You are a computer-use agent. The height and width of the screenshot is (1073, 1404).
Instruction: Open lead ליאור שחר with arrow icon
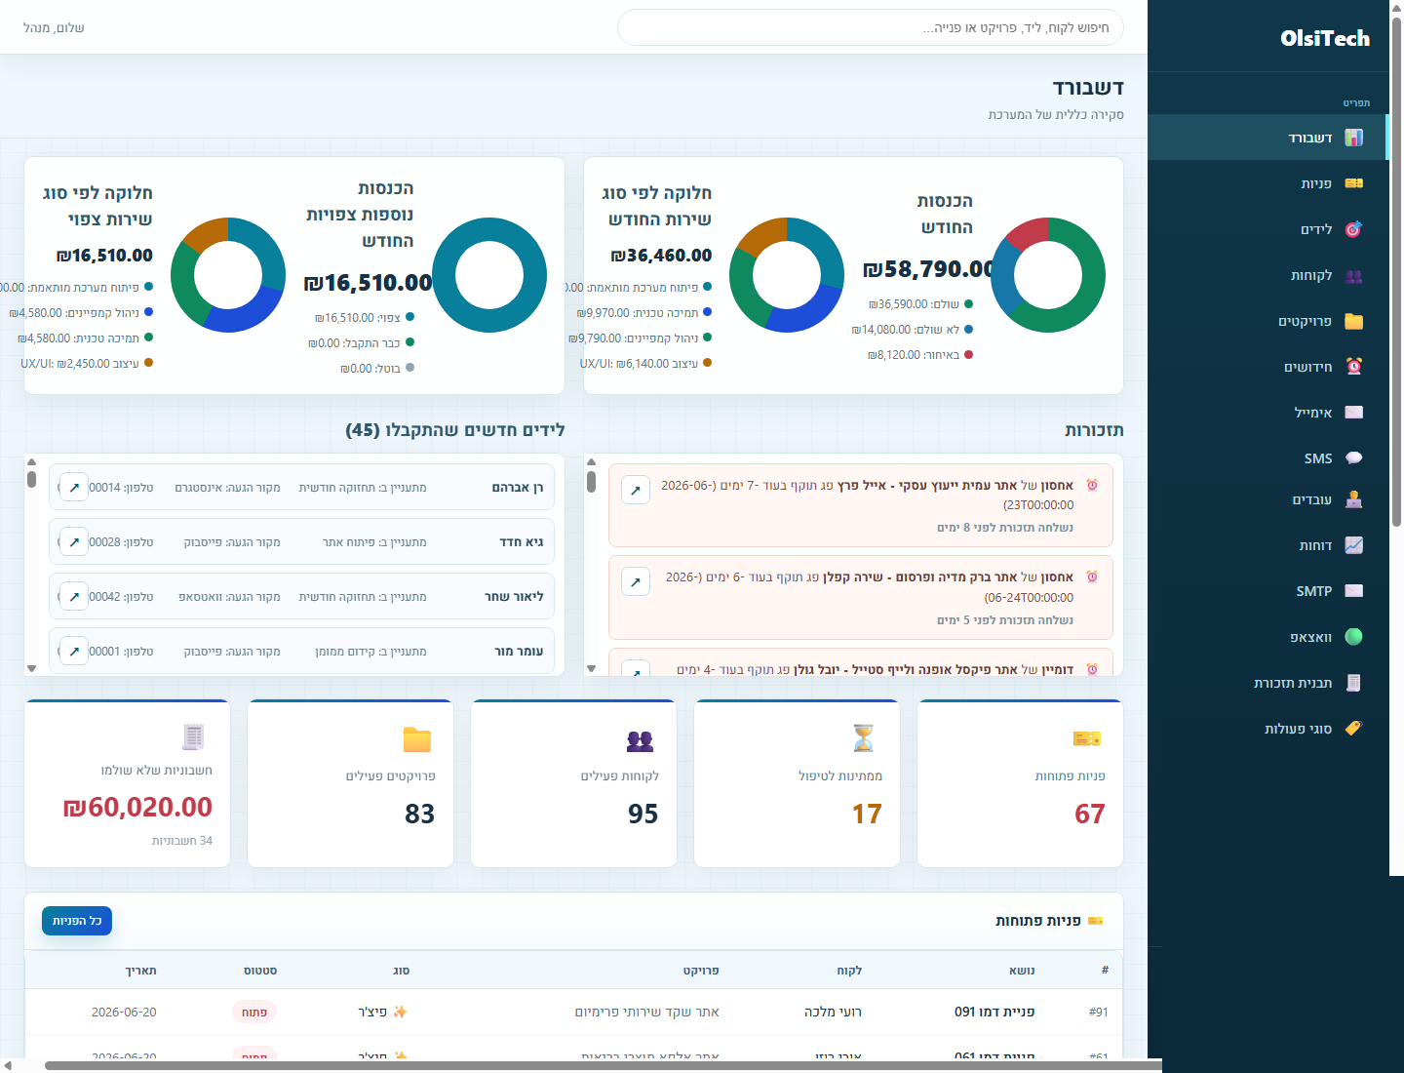coord(74,597)
